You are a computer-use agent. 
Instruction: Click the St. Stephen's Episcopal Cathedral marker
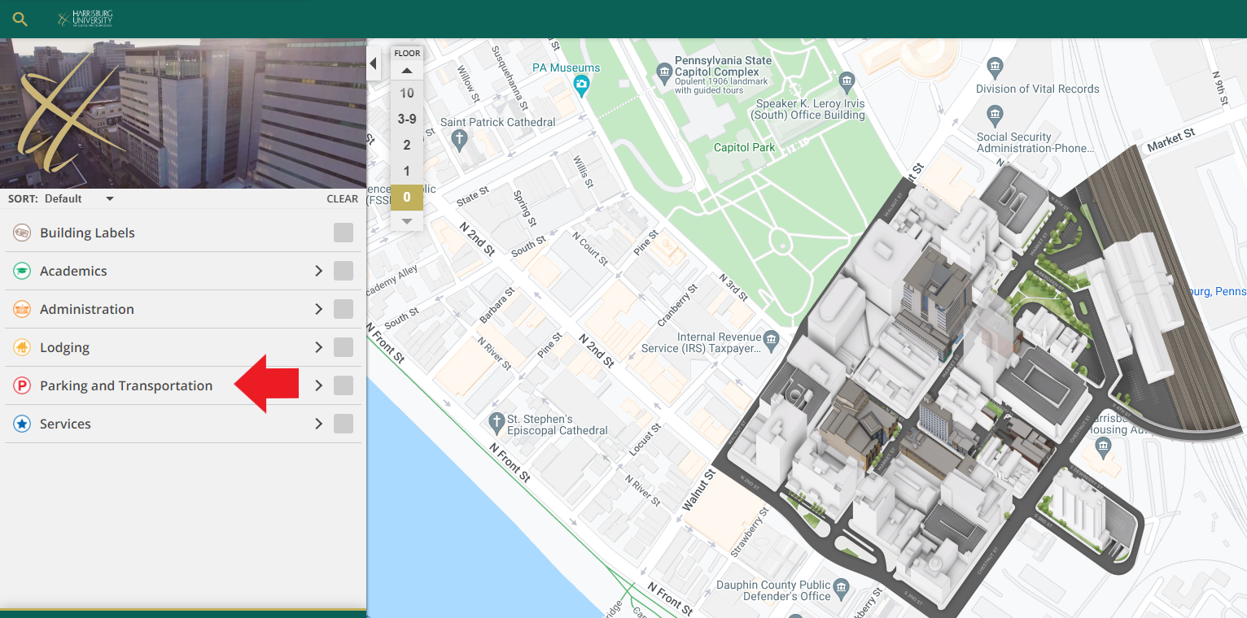pyautogui.click(x=496, y=423)
